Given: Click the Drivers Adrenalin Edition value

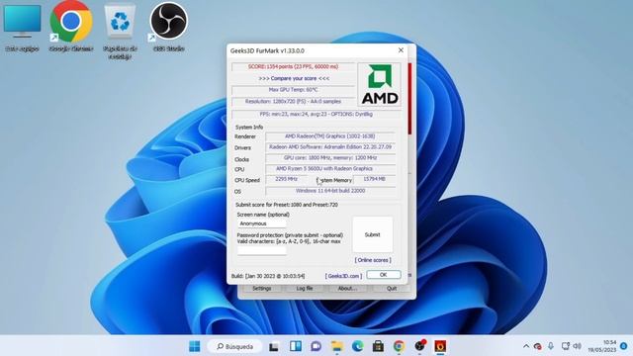Looking at the screenshot, I should (x=329, y=147).
